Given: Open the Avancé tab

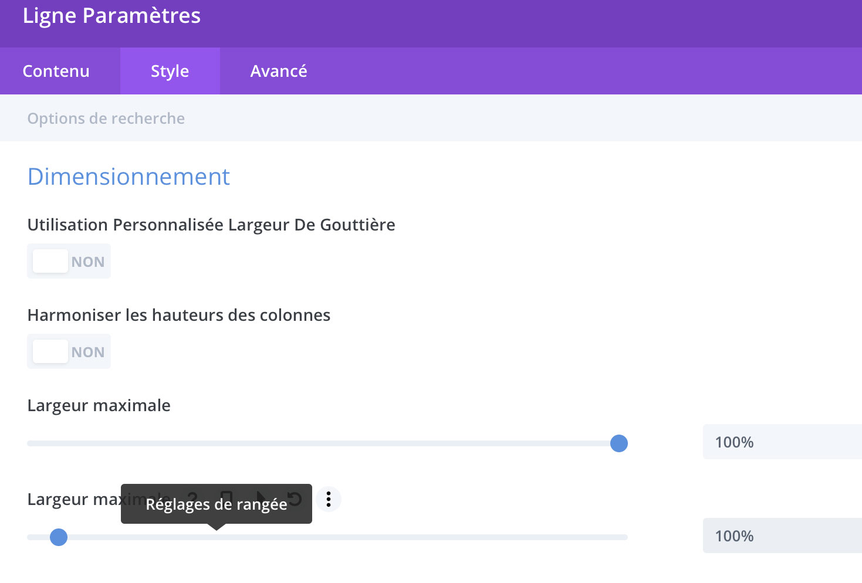Looking at the screenshot, I should pos(279,71).
